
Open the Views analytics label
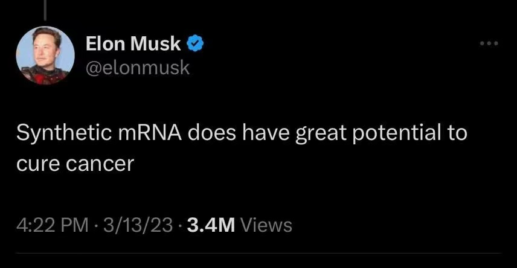click(x=266, y=225)
